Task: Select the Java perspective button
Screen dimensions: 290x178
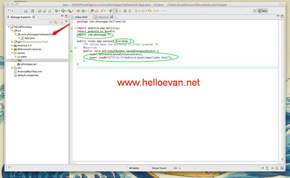Action: pos(263,11)
